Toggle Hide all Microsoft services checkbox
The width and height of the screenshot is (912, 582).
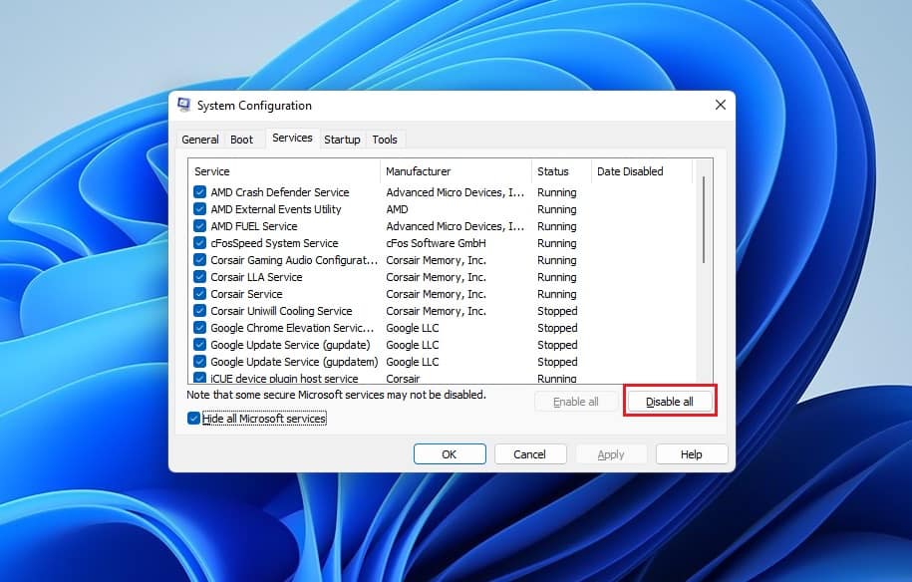tap(193, 418)
